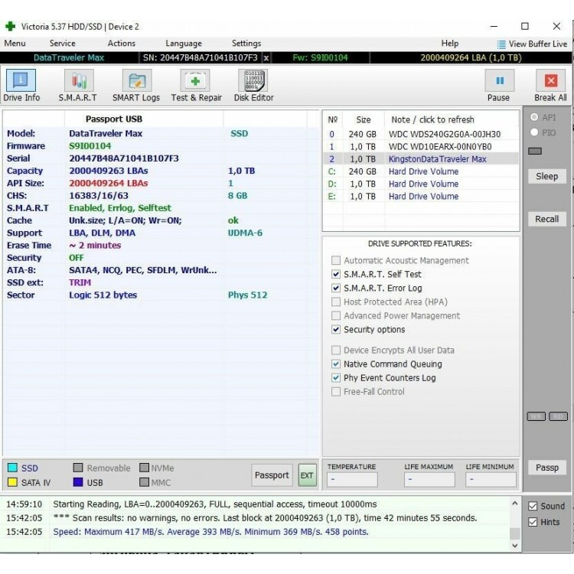
Task: Click the WR indicator
Action: 536,416
